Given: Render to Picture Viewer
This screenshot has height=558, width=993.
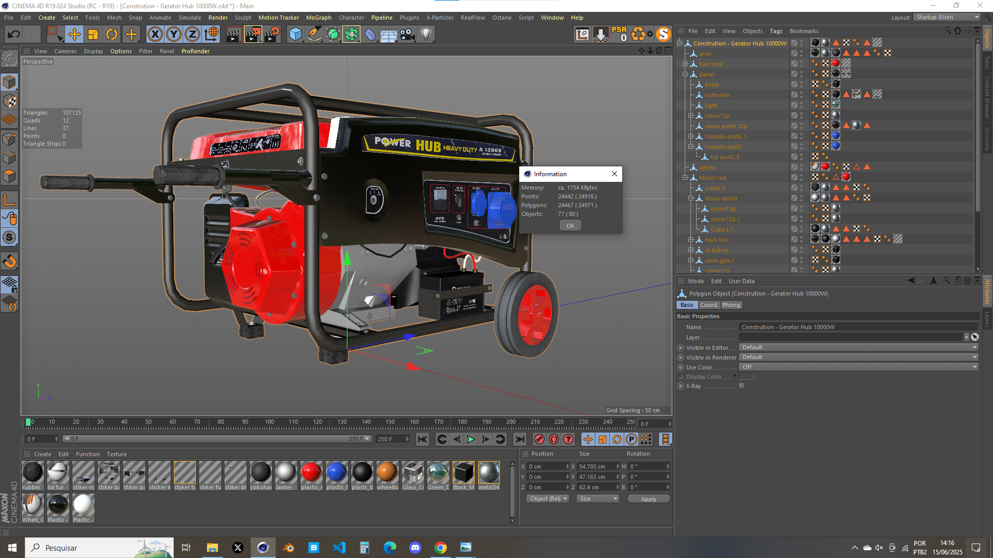Looking at the screenshot, I should [x=253, y=35].
